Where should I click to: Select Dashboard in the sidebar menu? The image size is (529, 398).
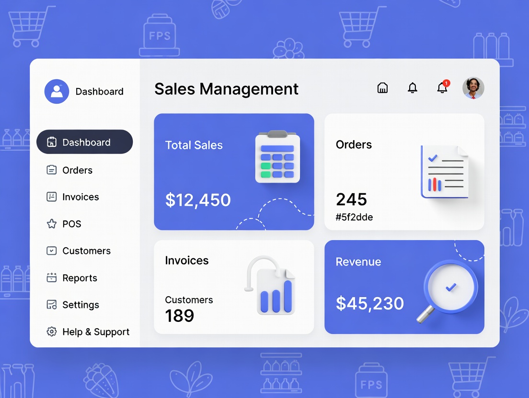85,142
